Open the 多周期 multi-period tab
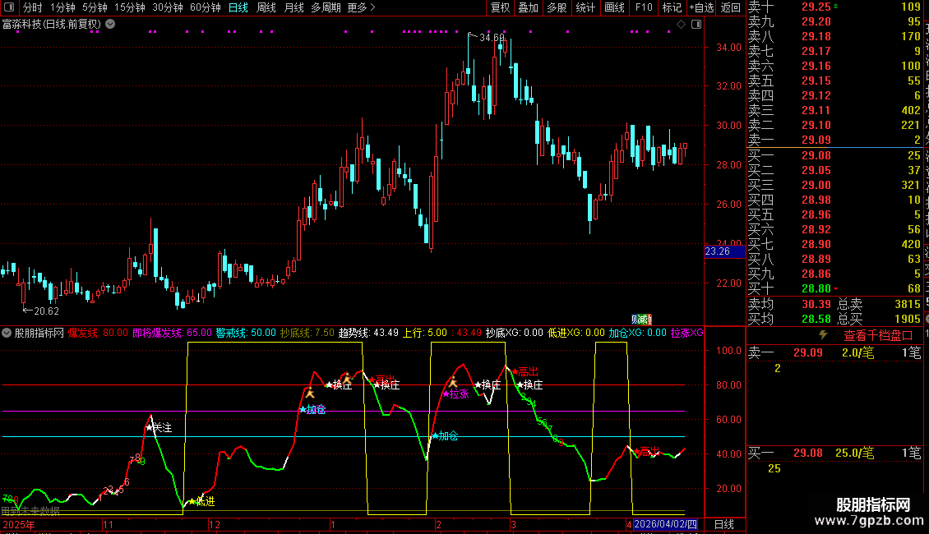 (326, 8)
